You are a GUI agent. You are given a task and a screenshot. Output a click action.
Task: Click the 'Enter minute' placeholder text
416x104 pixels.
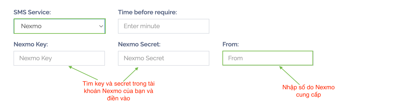[x=142, y=26]
